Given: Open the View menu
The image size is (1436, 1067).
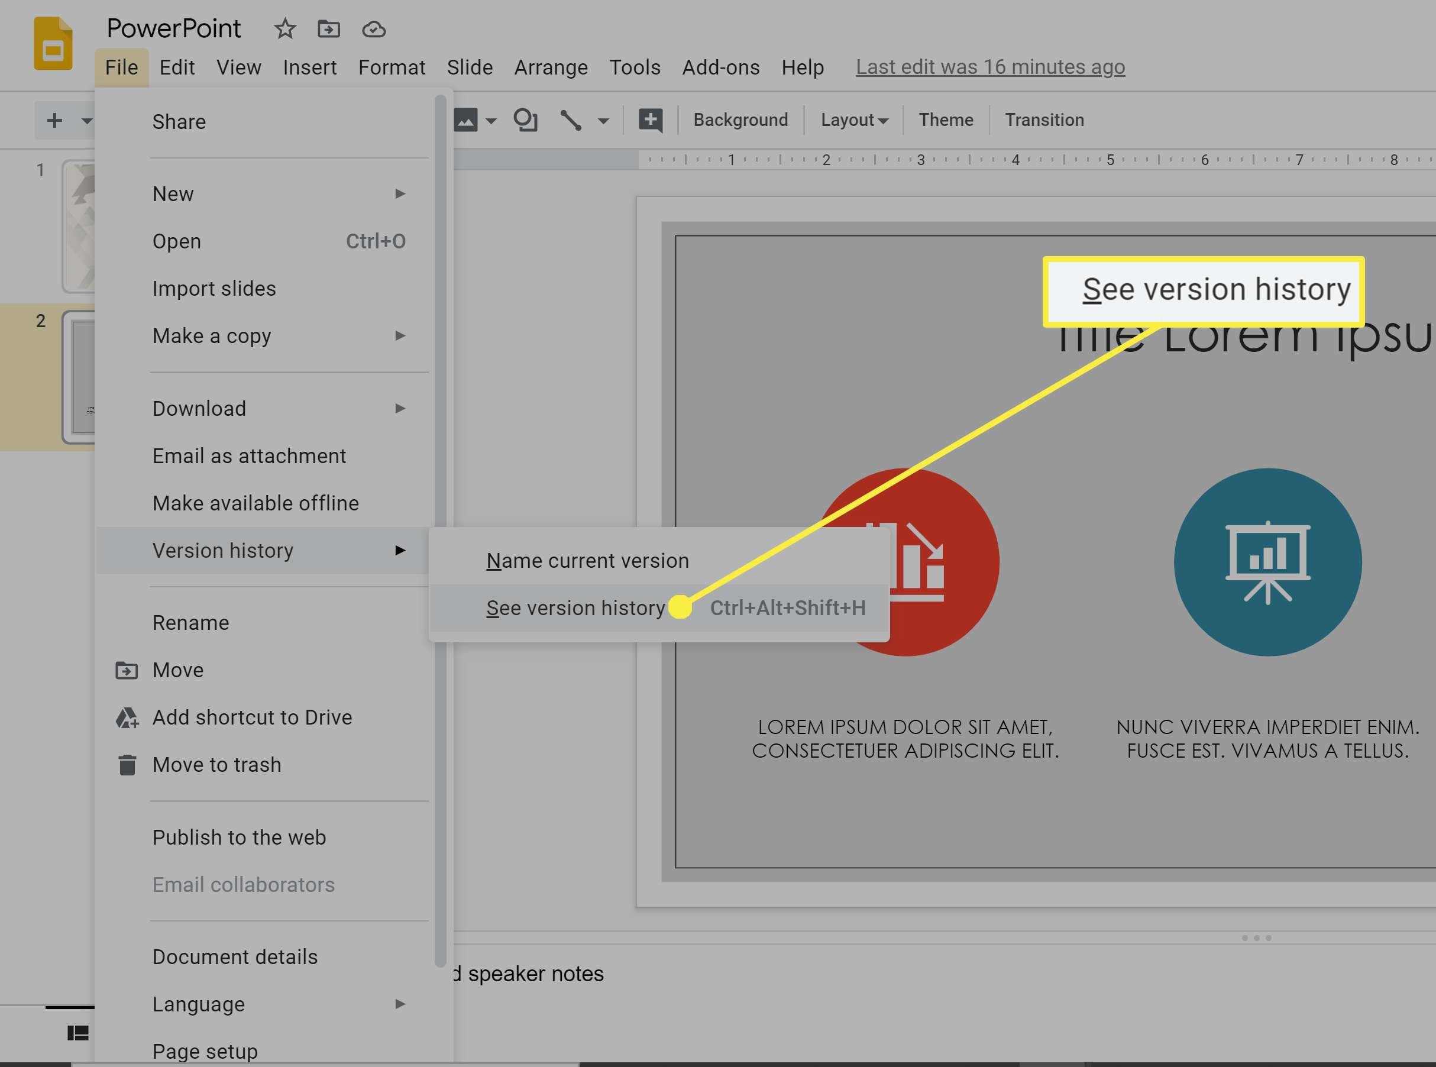Looking at the screenshot, I should (238, 67).
